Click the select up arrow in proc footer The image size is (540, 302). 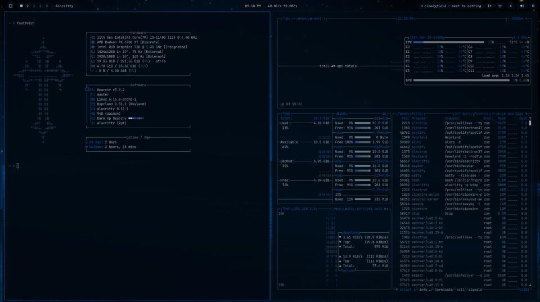click(397, 290)
